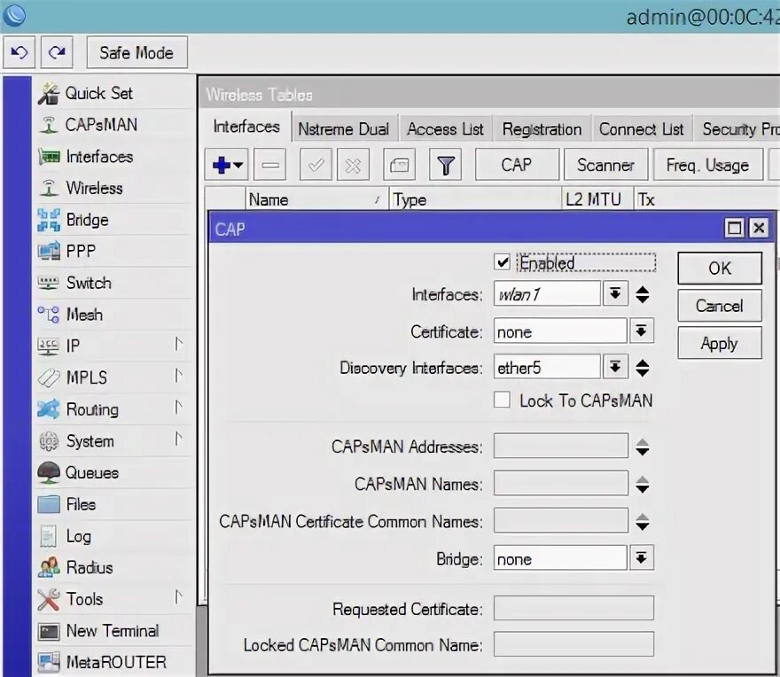Click the CAPsMAN Addresses input field
This screenshot has width=780, height=677.
point(560,445)
